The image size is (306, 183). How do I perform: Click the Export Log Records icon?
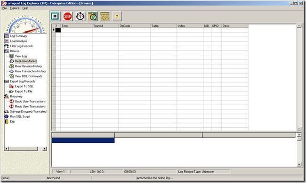(7, 81)
